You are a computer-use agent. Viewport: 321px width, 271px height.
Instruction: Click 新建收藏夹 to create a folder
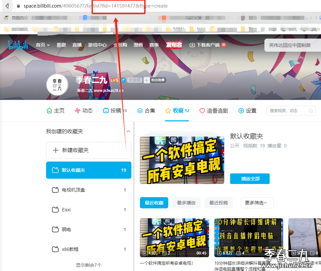point(89,150)
